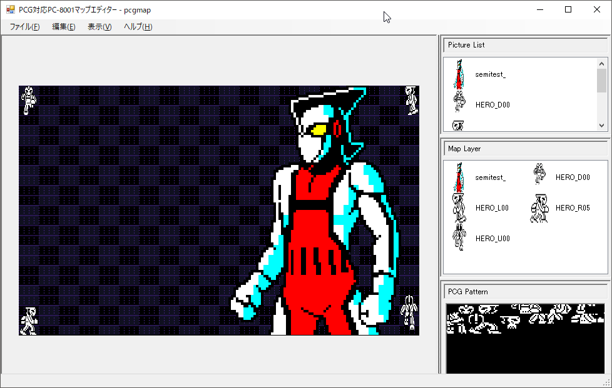This screenshot has height=388, width=612.
Task: Open the 表示(V) menu
Action: [x=99, y=26]
